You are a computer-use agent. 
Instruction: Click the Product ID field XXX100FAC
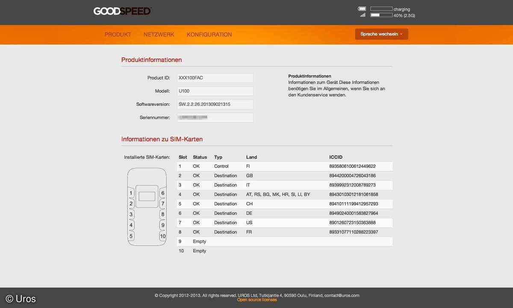(x=215, y=78)
